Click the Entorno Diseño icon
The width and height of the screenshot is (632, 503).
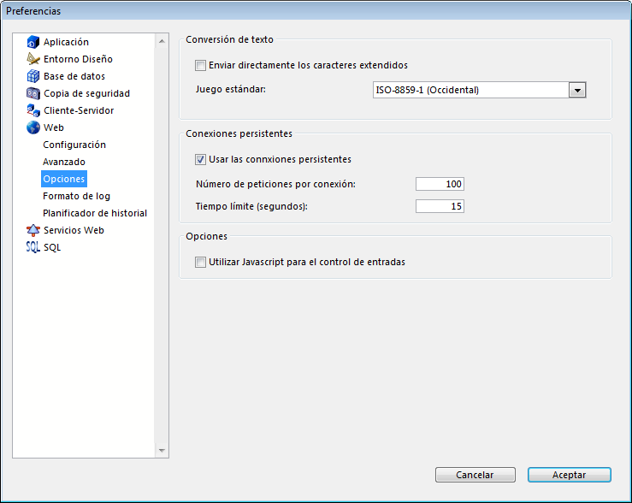(x=33, y=59)
